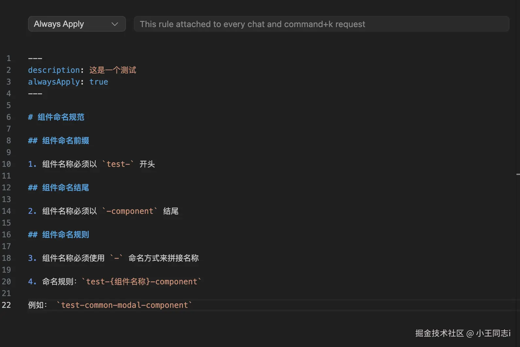This screenshot has width=520, height=347.
Task: Click the 组件命名规范 heading line
Action: 61,117
